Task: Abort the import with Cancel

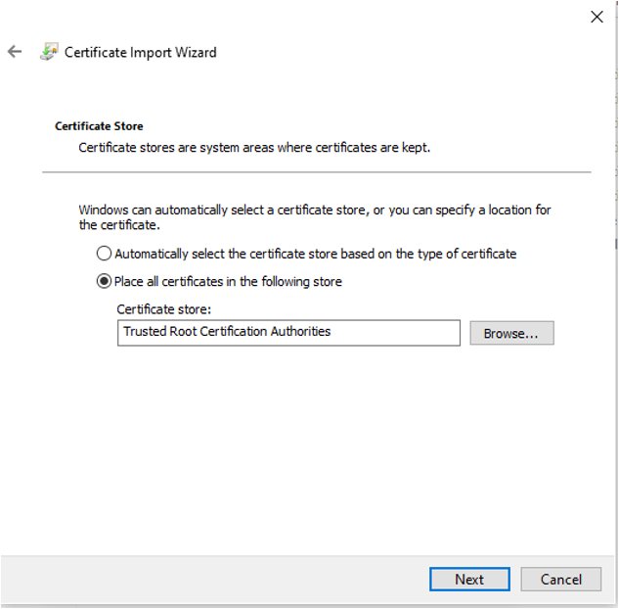Action: point(561,580)
